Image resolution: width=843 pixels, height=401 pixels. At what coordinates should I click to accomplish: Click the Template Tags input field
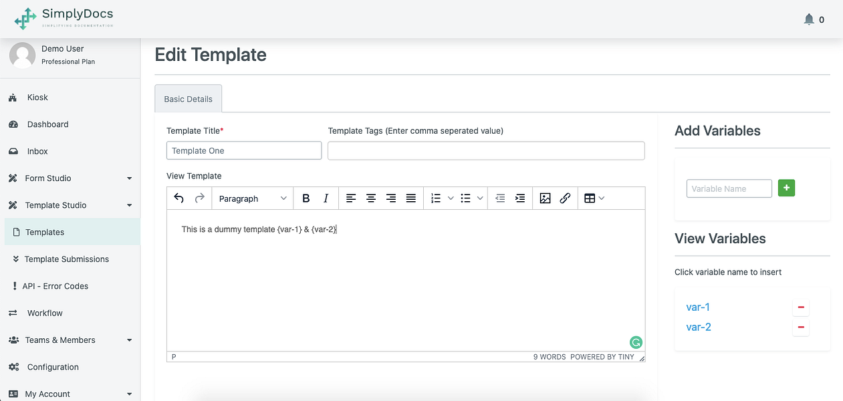click(486, 150)
